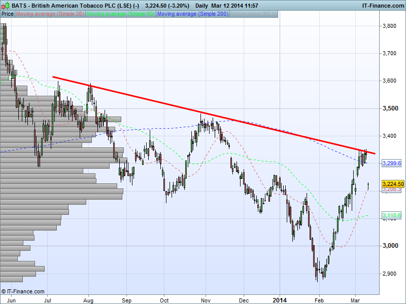The height and width of the screenshot is (304, 406).
Task: Select Moving average (Simple 20) tab
Action: 50,14
